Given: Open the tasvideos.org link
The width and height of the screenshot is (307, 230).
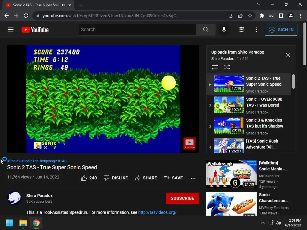Looking at the screenshot, I should pos(157,212).
